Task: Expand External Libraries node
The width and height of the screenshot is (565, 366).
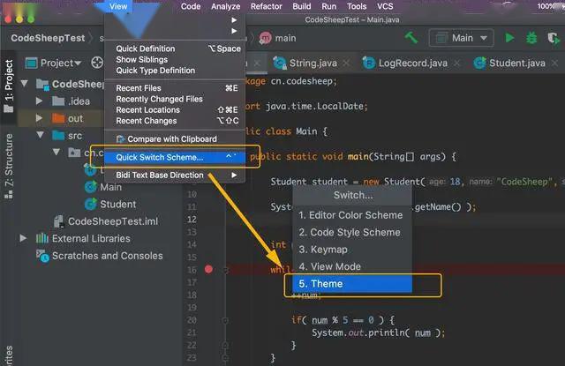Action: click(23, 238)
